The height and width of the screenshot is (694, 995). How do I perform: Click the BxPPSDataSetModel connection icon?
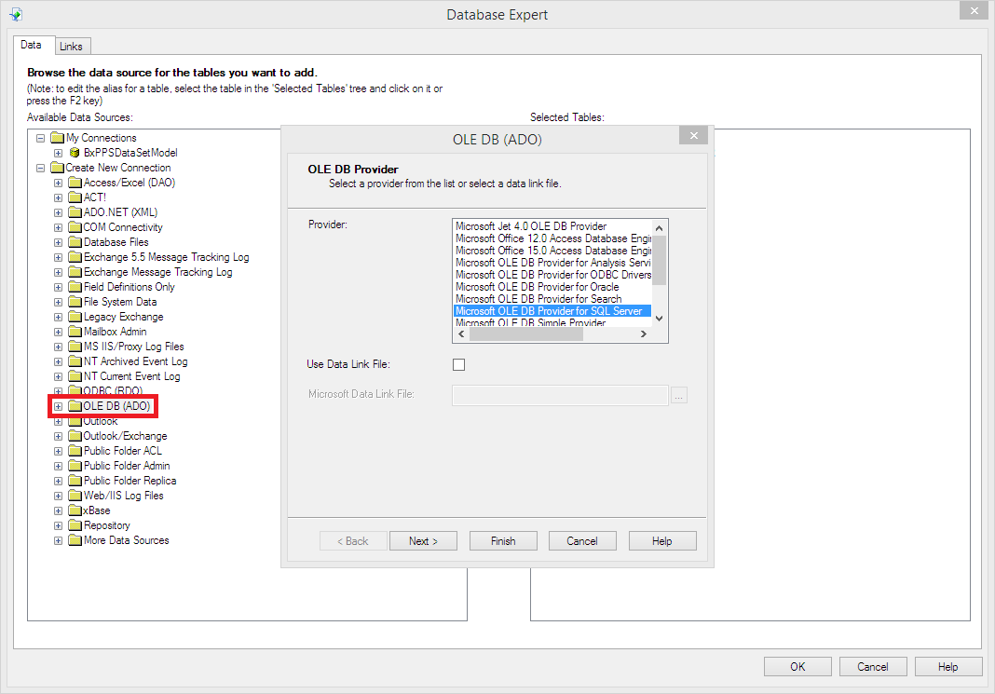point(75,153)
